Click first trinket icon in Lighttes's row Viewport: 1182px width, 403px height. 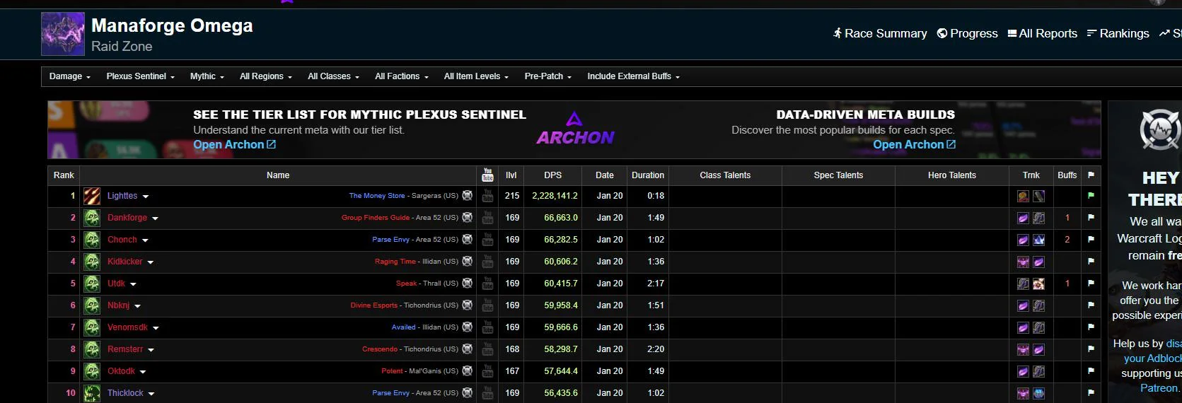click(x=1023, y=196)
